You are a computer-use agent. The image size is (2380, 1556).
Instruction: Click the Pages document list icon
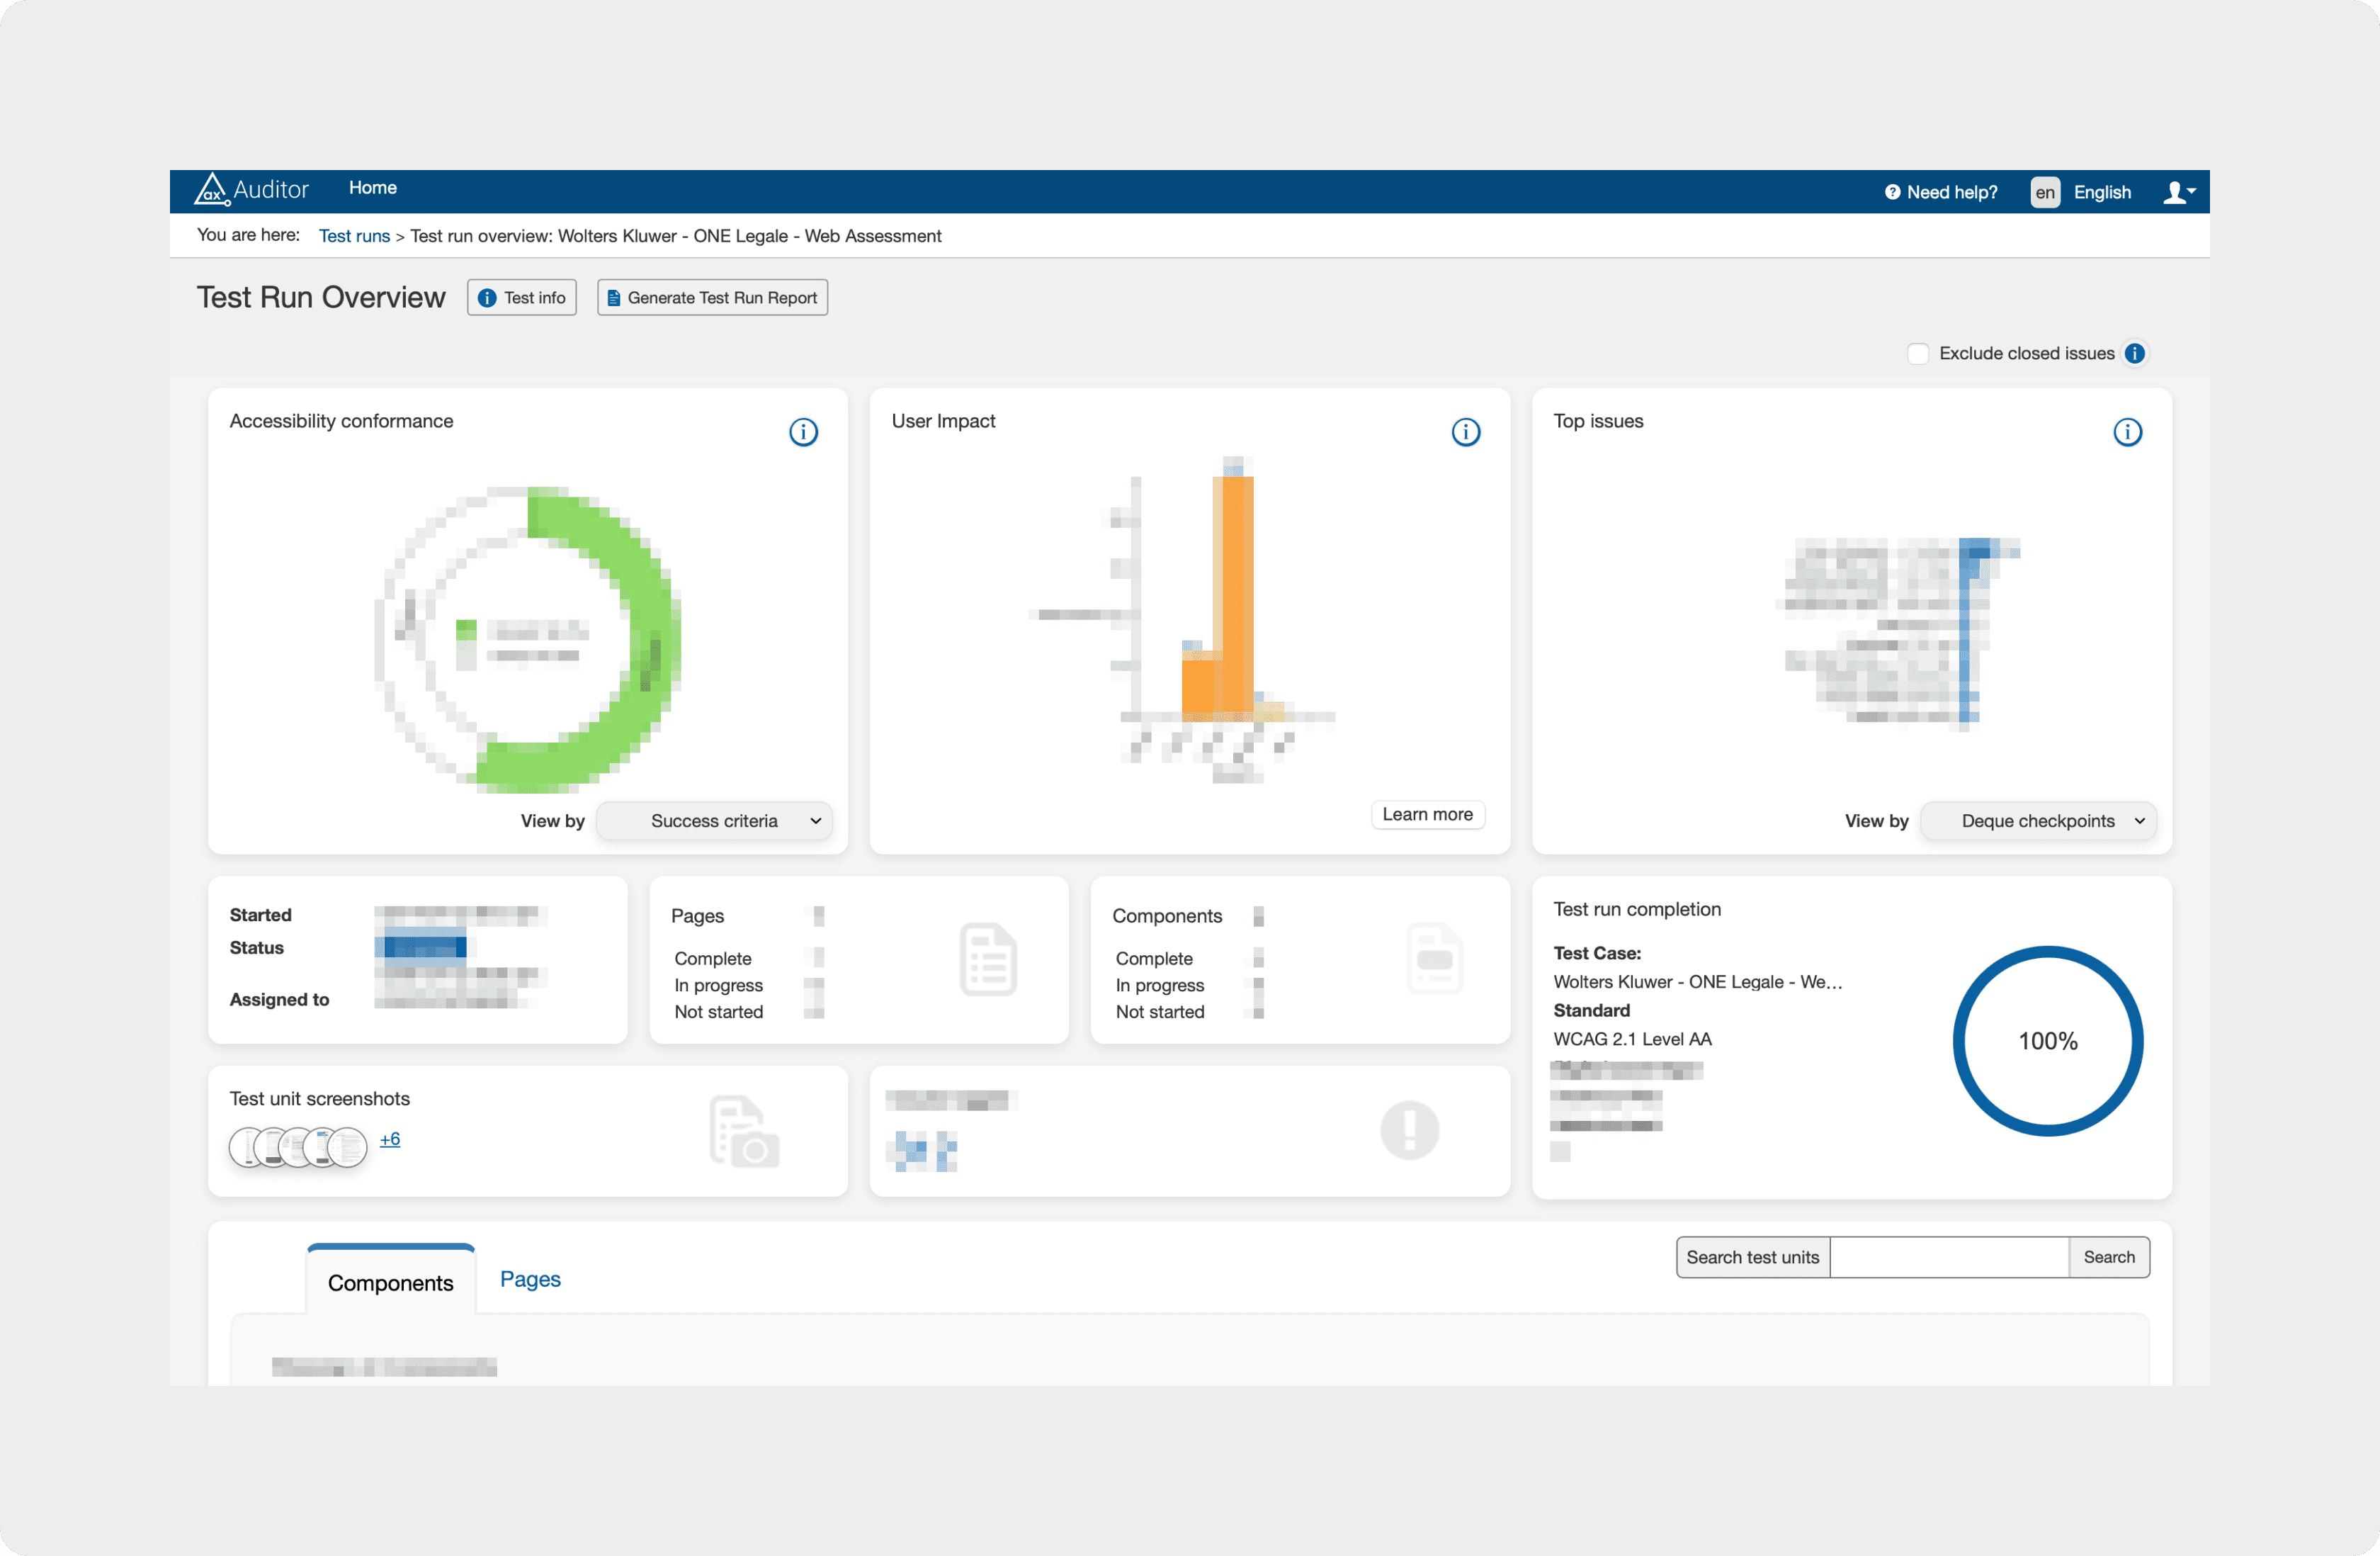click(x=988, y=959)
